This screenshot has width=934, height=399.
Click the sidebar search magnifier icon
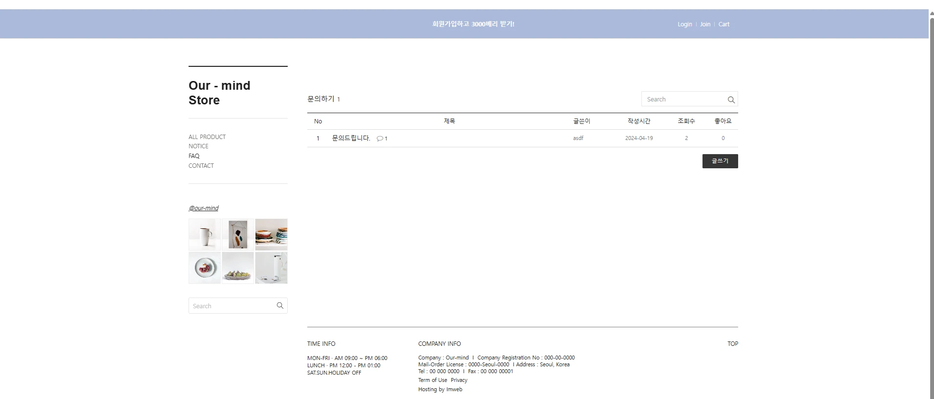[280, 306]
